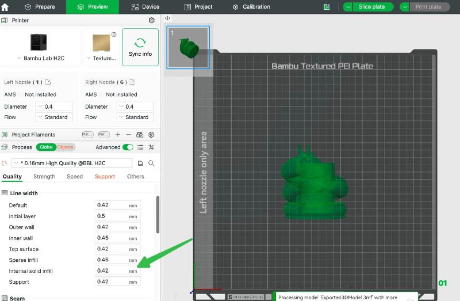The image size is (460, 301).
Task: Select the Support settings tab
Action: click(x=105, y=177)
